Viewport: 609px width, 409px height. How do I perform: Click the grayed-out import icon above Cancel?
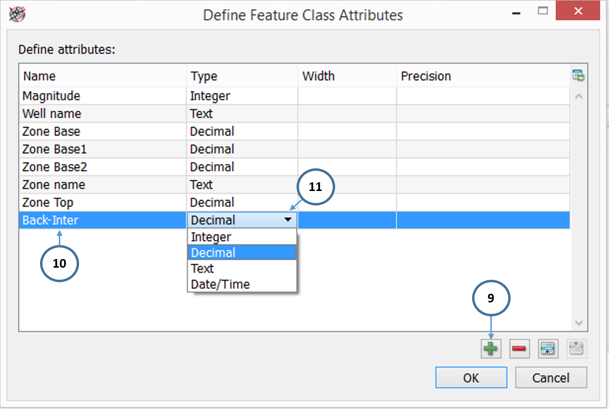[577, 348]
